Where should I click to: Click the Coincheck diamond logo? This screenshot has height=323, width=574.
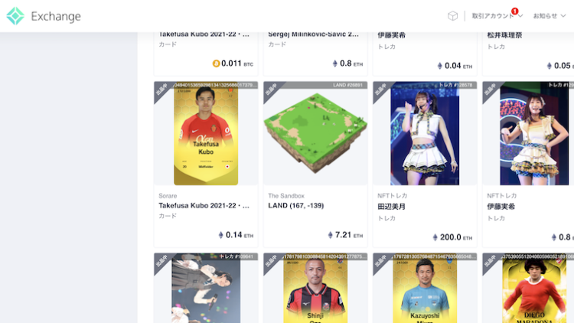pos(15,16)
